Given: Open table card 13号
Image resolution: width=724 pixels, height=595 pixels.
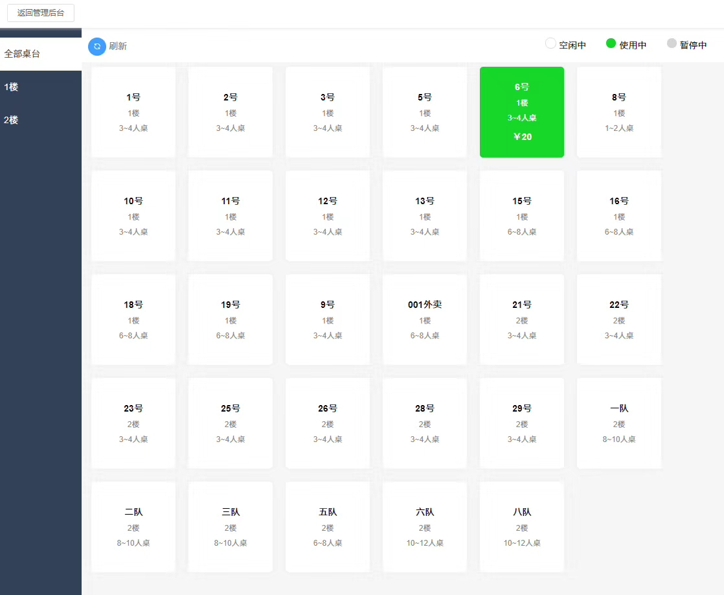Looking at the screenshot, I should [x=425, y=216].
